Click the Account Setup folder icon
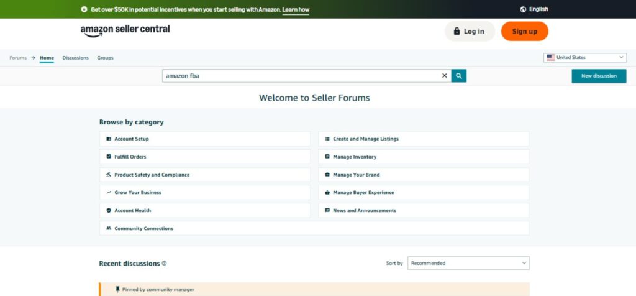The height and width of the screenshot is (296, 636). point(109,139)
